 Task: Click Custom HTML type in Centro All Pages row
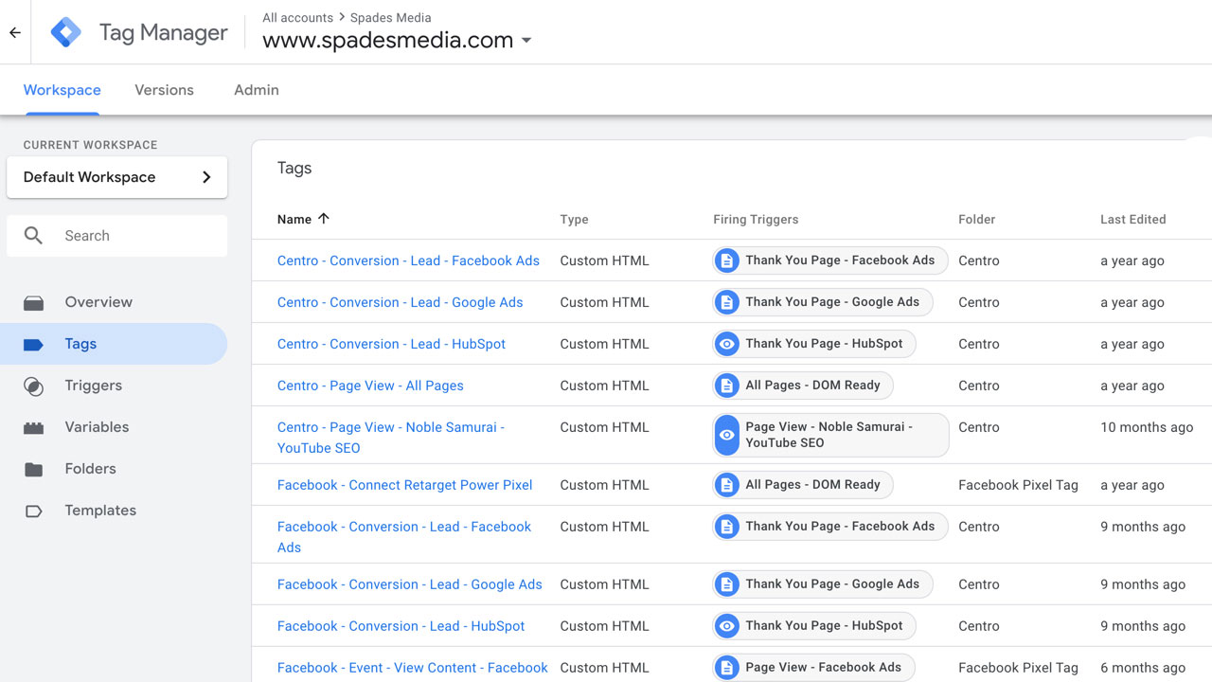(604, 386)
